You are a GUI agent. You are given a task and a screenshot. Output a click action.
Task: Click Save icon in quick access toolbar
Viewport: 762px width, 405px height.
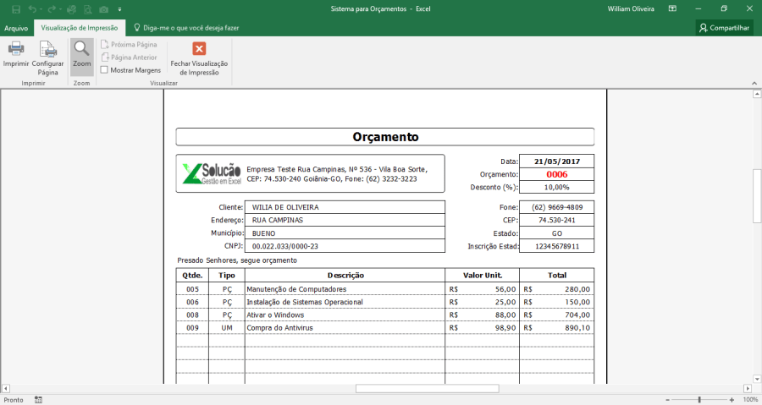click(x=16, y=9)
